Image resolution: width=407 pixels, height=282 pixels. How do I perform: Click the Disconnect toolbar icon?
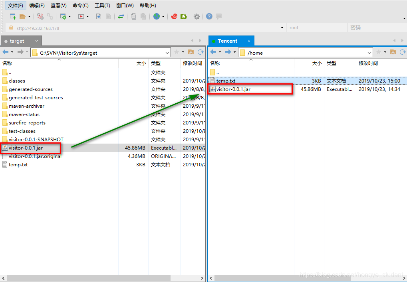40,17
